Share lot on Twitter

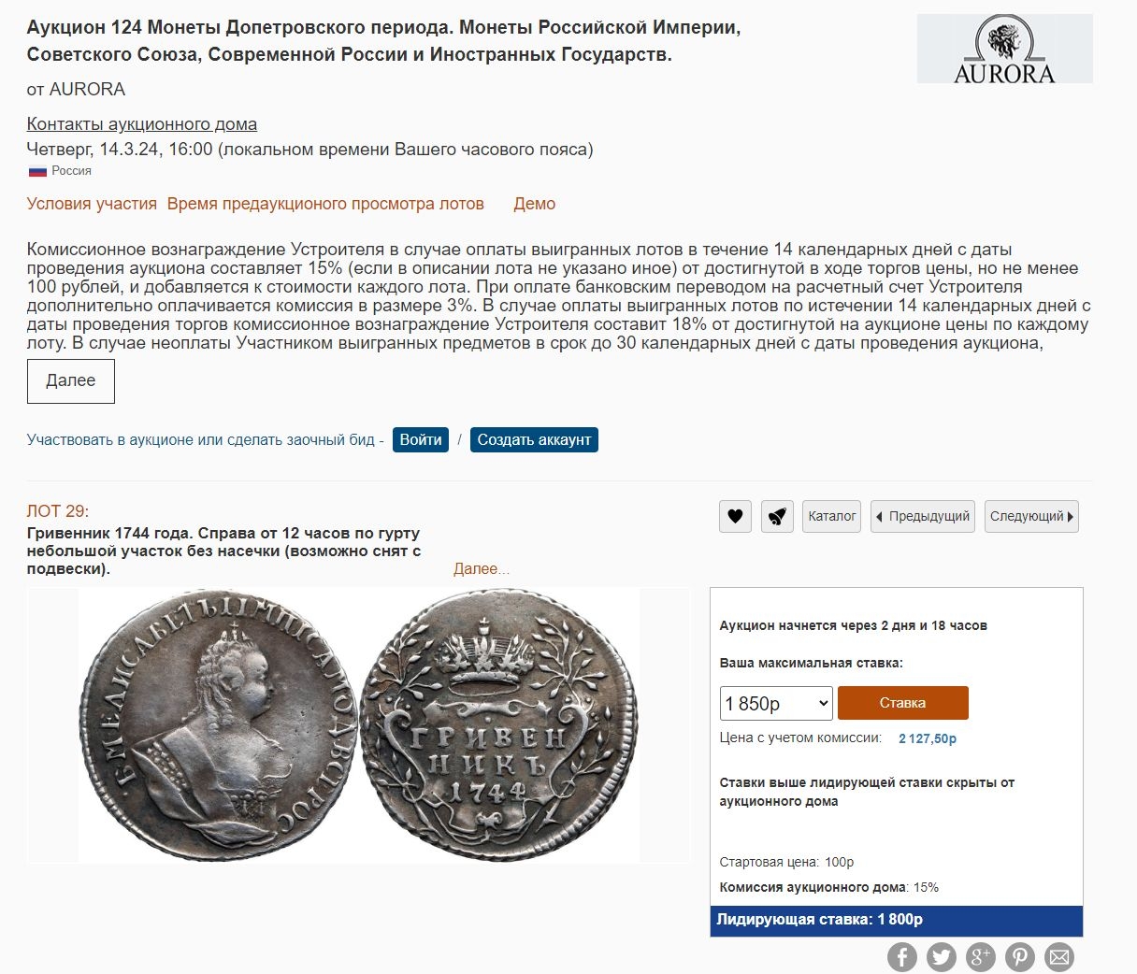point(942,956)
